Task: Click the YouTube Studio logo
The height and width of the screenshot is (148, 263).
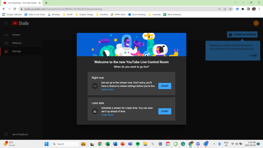Action: [x=20, y=23]
